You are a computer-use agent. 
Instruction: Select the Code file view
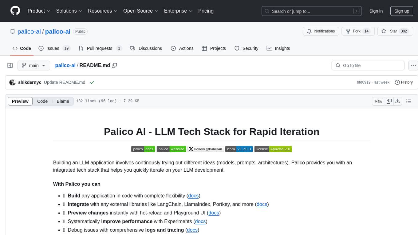pyautogui.click(x=42, y=101)
